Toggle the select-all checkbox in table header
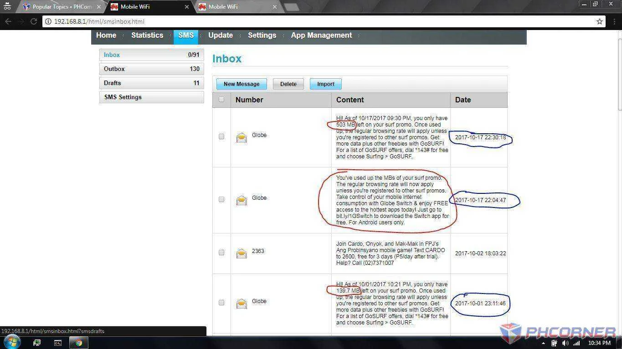Screen dimensions: 622x349 click(x=221, y=100)
